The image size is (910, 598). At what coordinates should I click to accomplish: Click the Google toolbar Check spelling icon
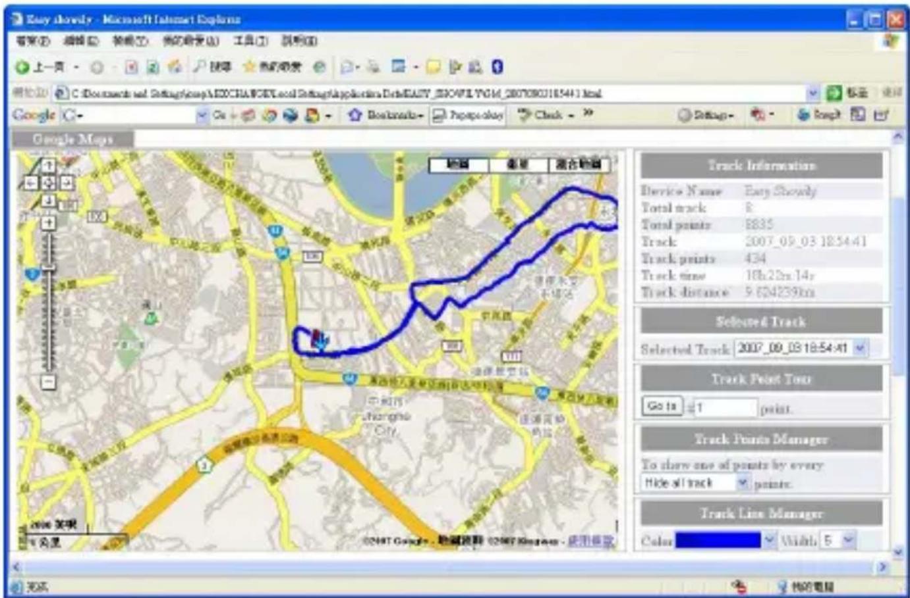(x=524, y=115)
